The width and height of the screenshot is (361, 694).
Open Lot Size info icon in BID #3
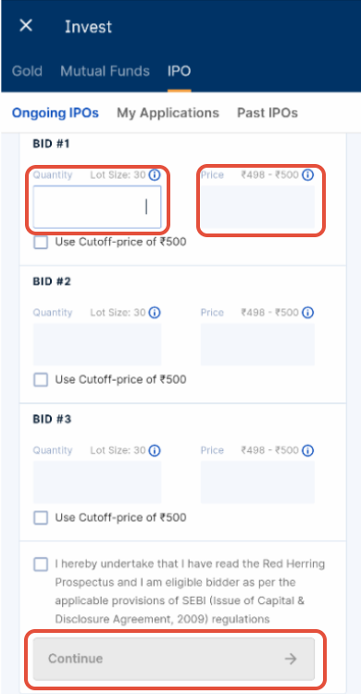pos(154,450)
